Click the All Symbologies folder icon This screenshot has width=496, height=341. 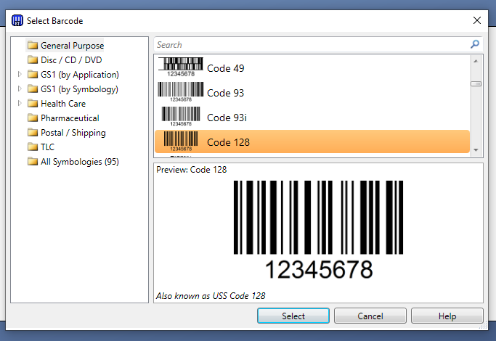coord(33,162)
